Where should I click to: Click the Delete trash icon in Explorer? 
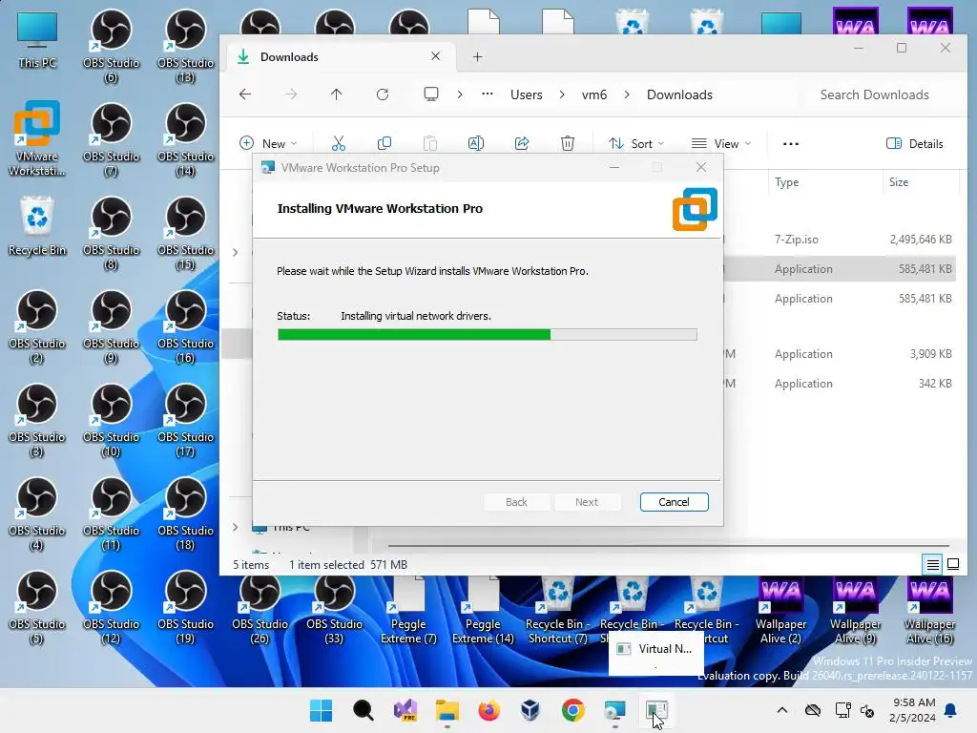pos(568,143)
